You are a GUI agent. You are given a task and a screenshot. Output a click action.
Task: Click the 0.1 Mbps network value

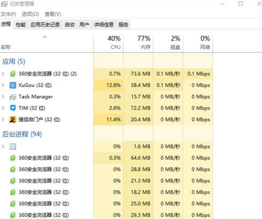[x=198, y=74]
